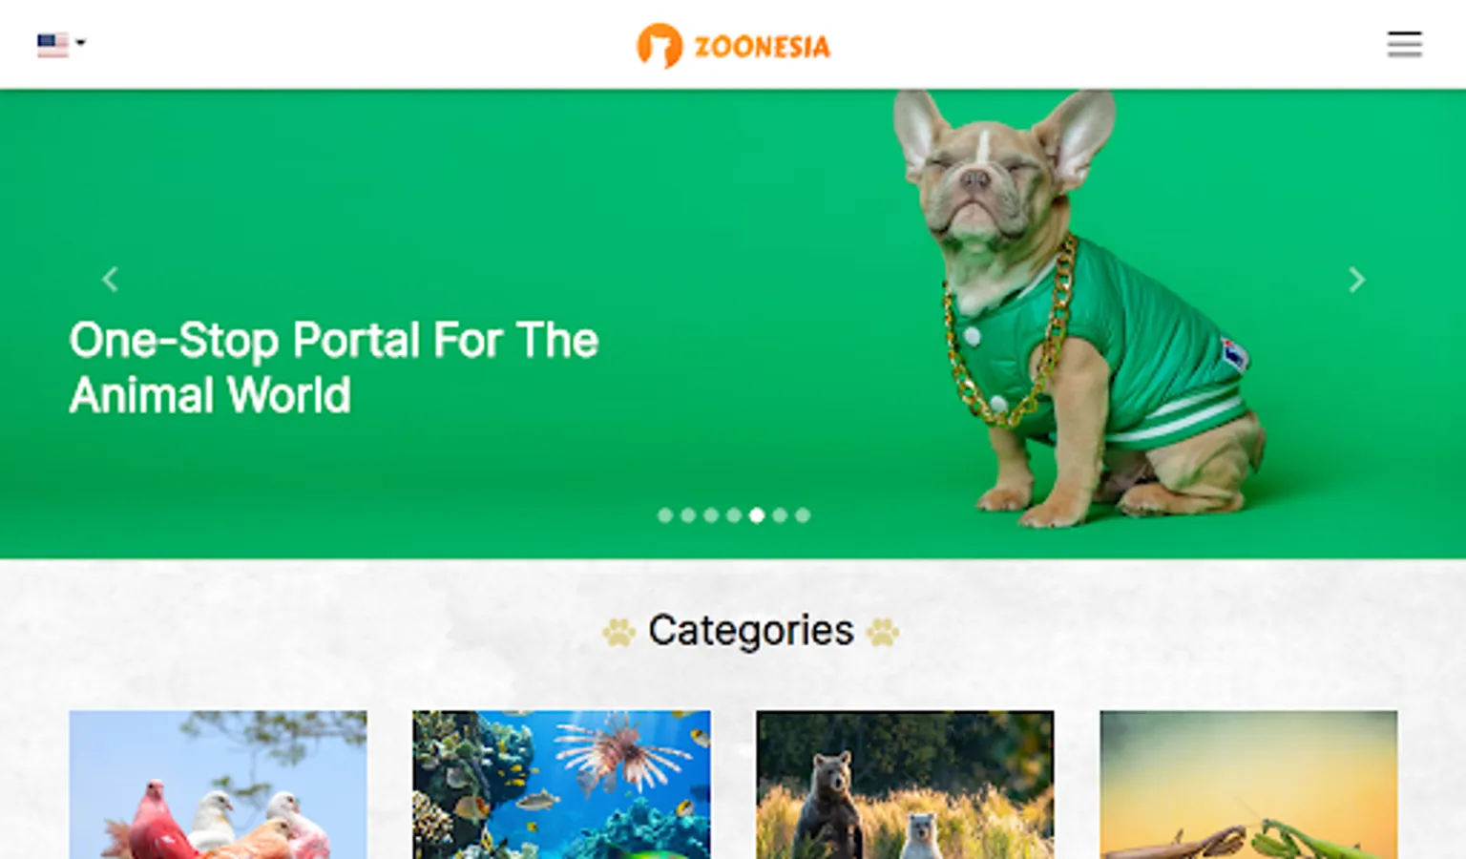This screenshot has height=859, width=1466.
Task: Open the hamburger menu
Action: pos(1404,44)
